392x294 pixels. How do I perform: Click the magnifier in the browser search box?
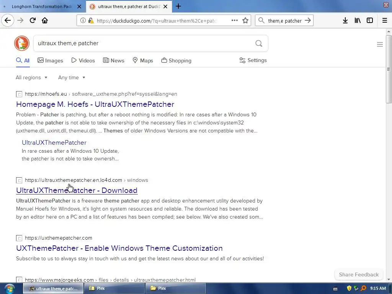[x=261, y=21]
